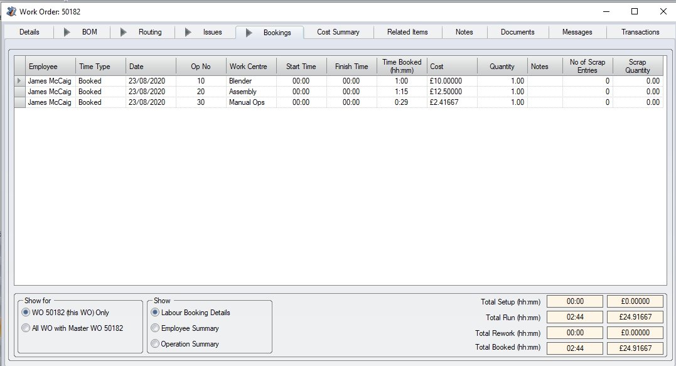Switch to the Details tab
Viewport: 676px width, 366px height.
30,32
